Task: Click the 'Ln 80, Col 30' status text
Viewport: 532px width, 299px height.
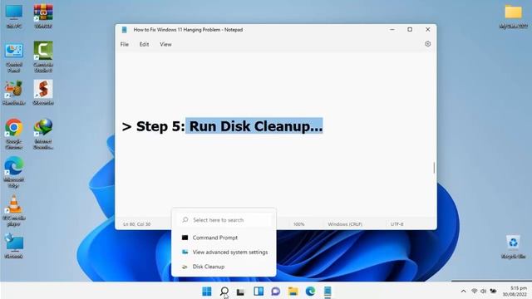Action: 136,224
